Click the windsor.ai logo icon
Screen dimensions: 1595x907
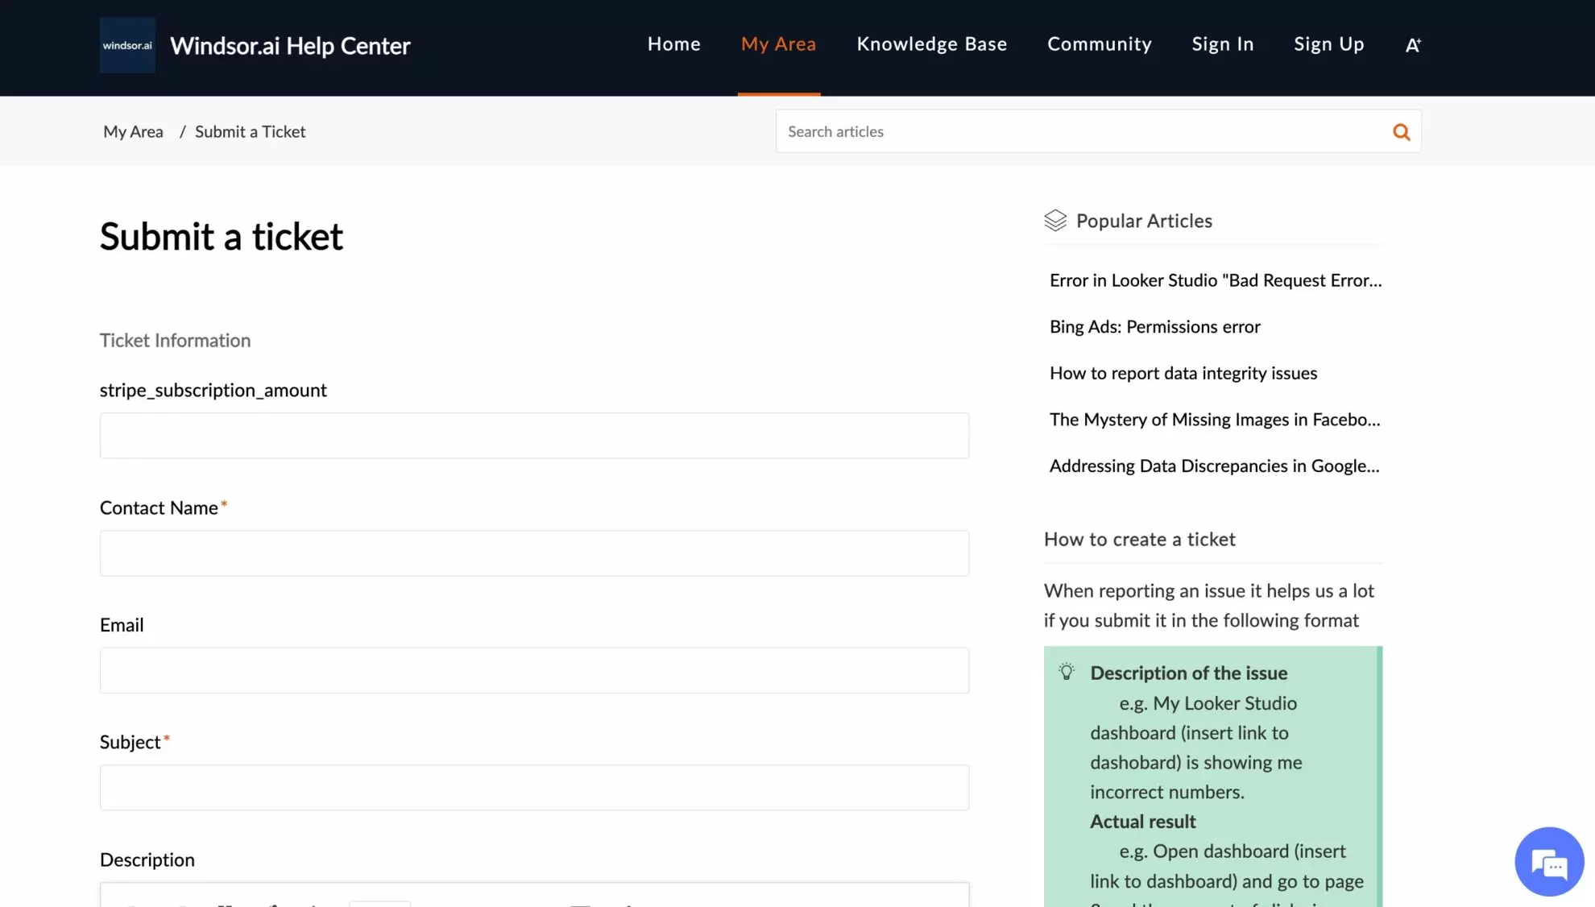[x=127, y=45]
